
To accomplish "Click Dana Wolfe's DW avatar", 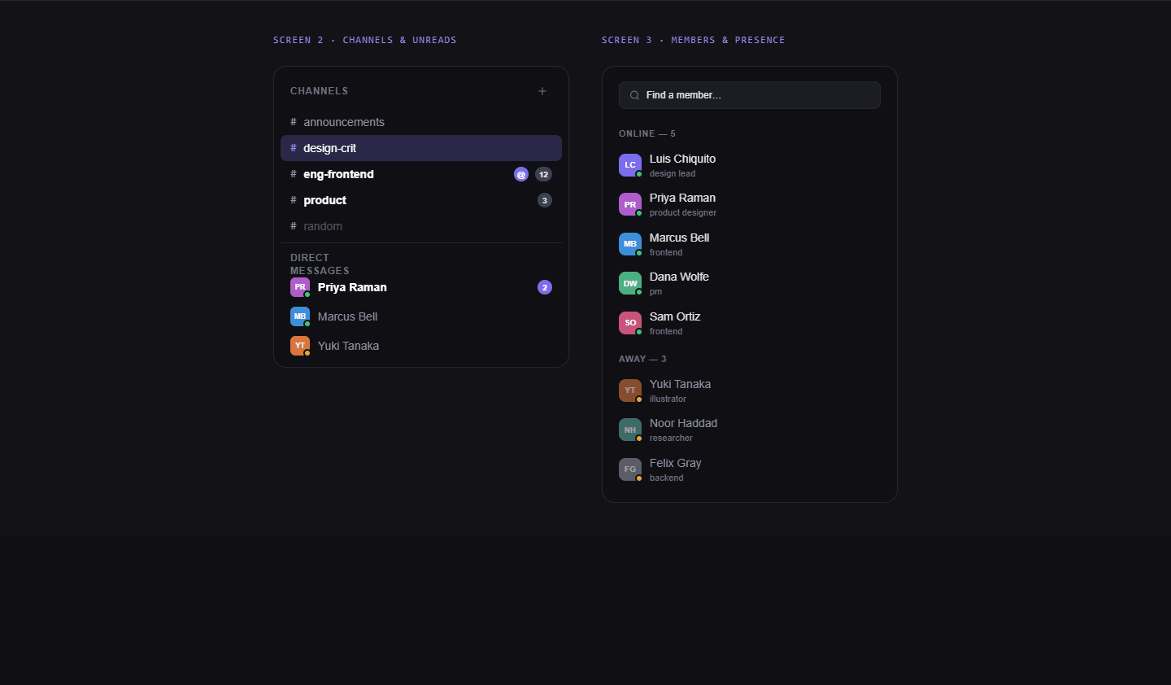I will [630, 283].
